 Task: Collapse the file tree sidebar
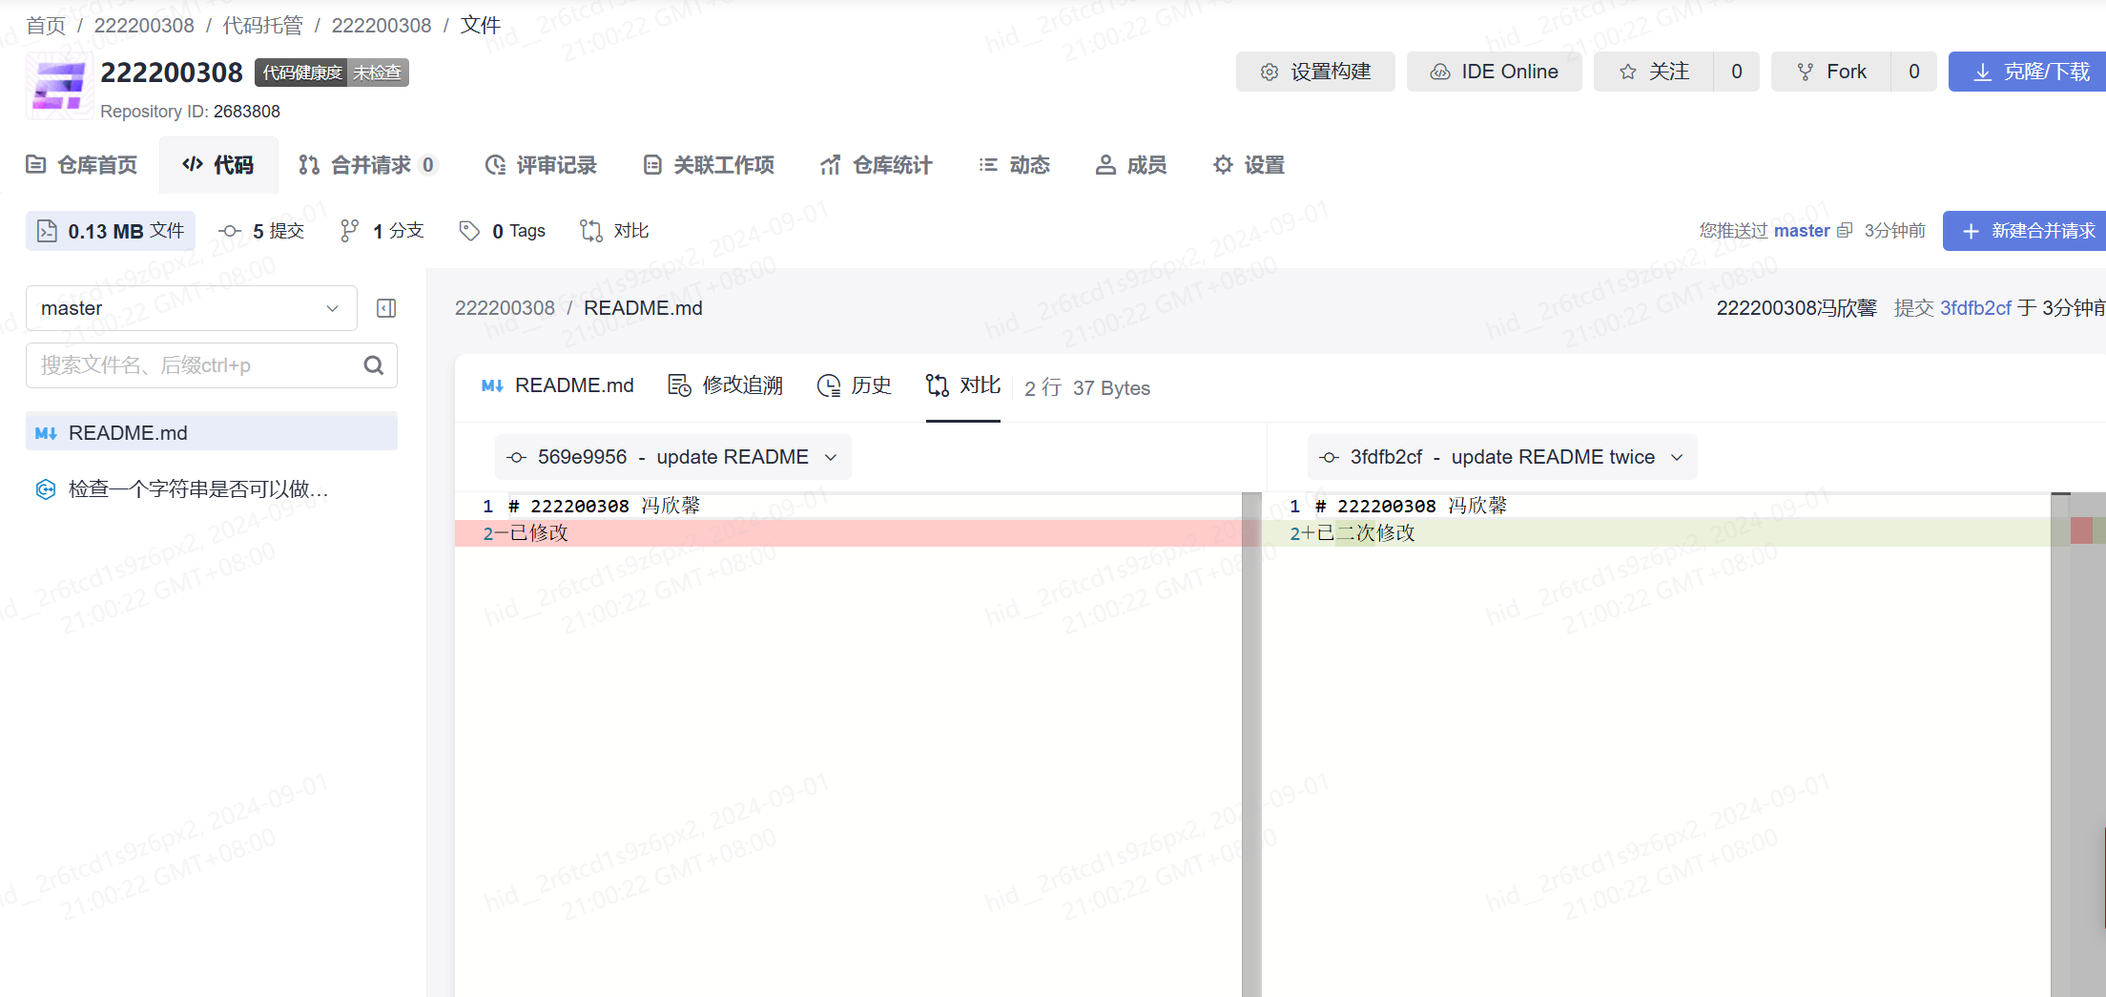[x=386, y=308]
